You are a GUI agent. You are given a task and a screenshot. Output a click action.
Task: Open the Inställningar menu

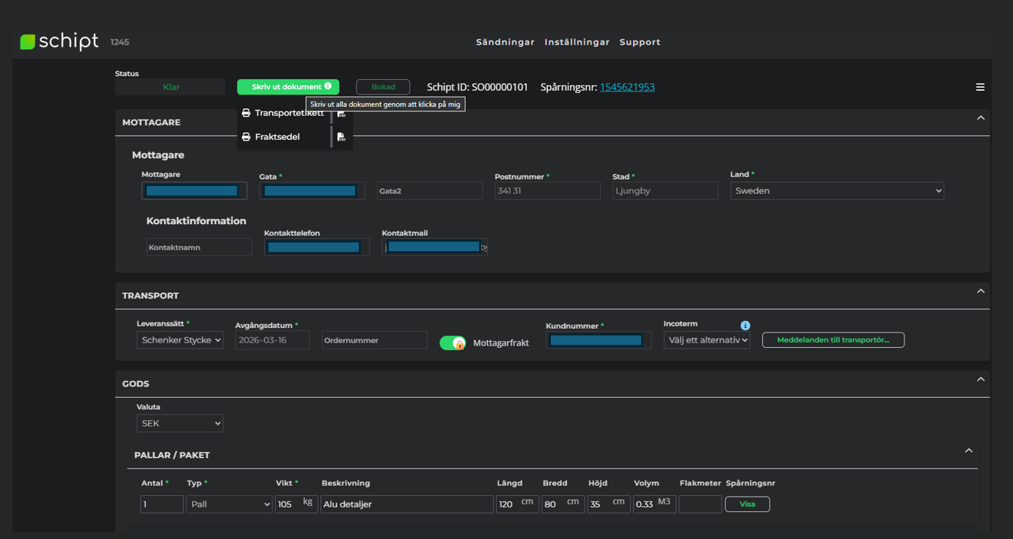[x=577, y=42]
